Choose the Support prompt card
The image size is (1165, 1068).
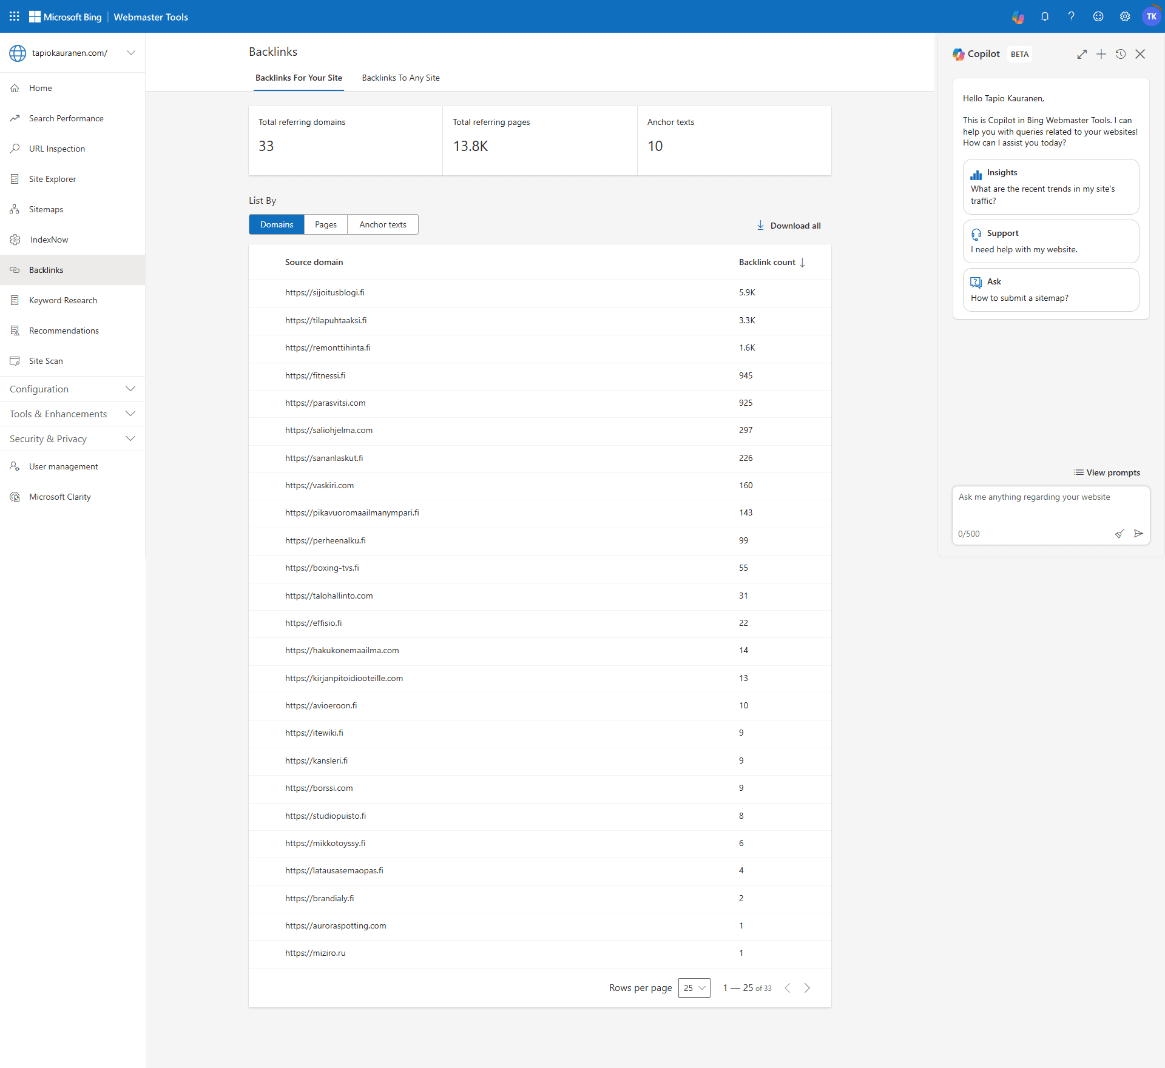click(x=1051, y=241)
